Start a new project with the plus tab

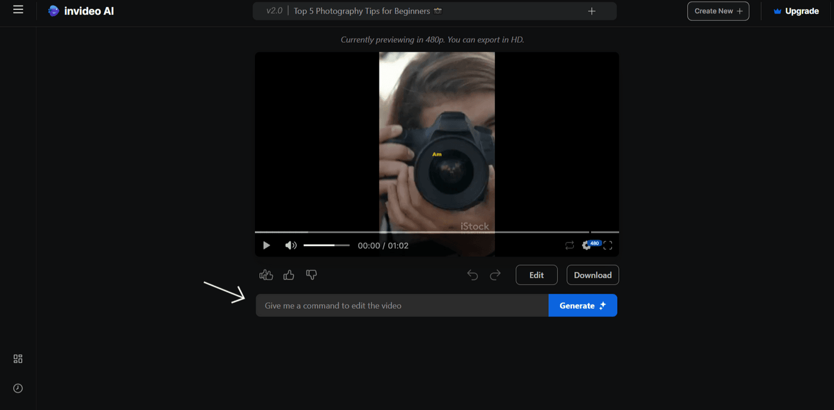[591, 11]
